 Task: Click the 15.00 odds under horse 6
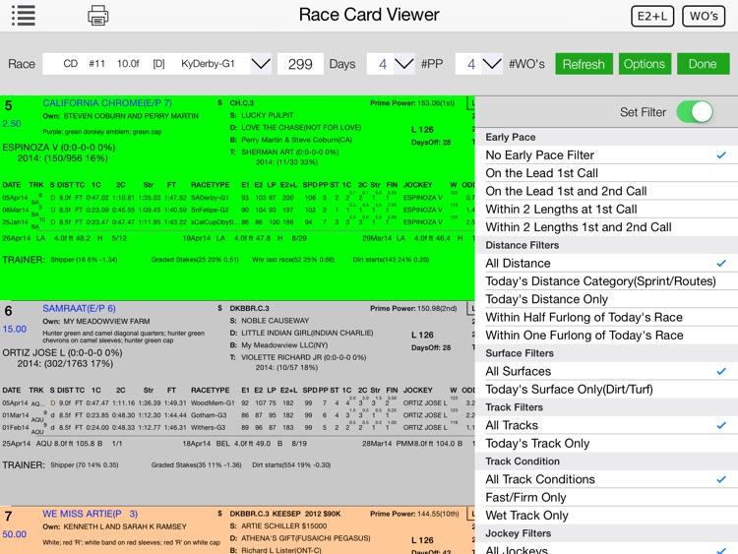click(x=15, y=329)
